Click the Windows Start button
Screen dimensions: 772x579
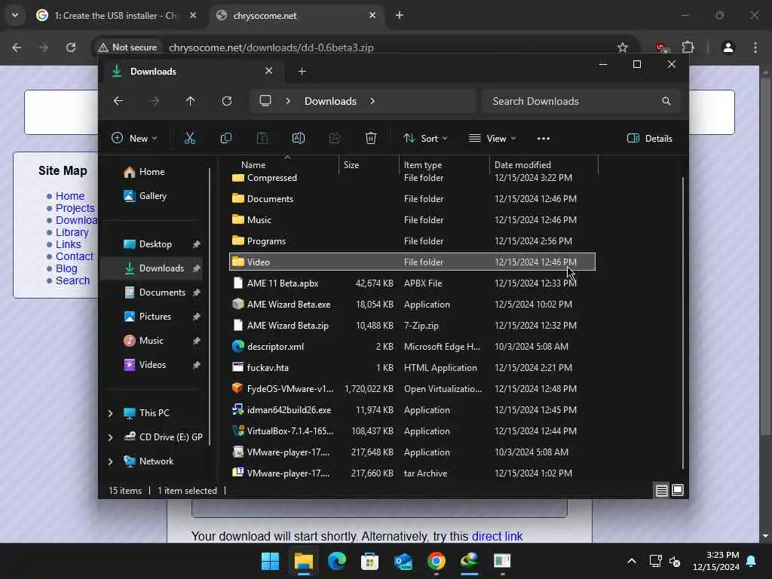click(x=270, y=561)
